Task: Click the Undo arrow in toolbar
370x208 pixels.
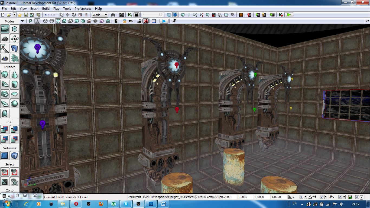Action: 47,15
